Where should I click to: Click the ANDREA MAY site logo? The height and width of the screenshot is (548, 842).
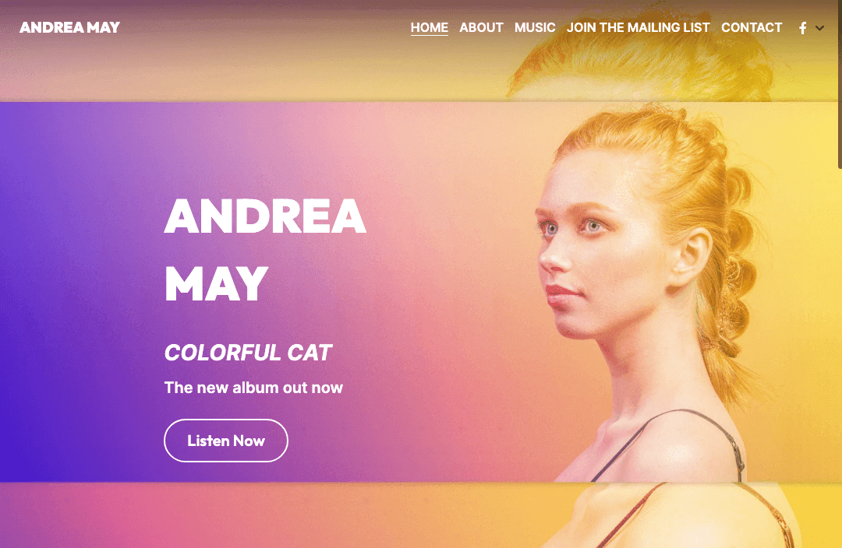pos(70,27)
